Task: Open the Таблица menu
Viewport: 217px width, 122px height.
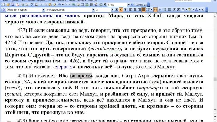Action: 62,1
